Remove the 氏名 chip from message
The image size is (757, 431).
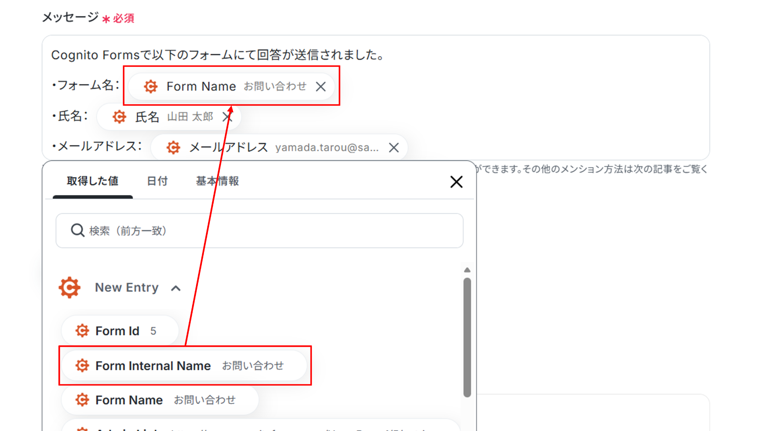coord(227,117)
